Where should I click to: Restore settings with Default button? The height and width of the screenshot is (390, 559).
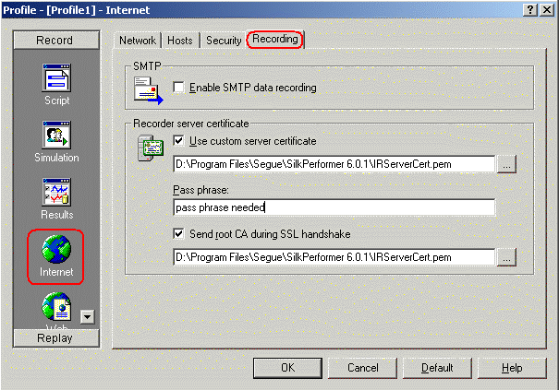pos(437,368)
